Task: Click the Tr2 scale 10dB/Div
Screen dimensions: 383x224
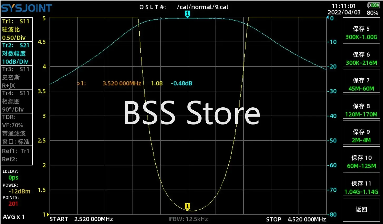Action: tap(15, 62)
